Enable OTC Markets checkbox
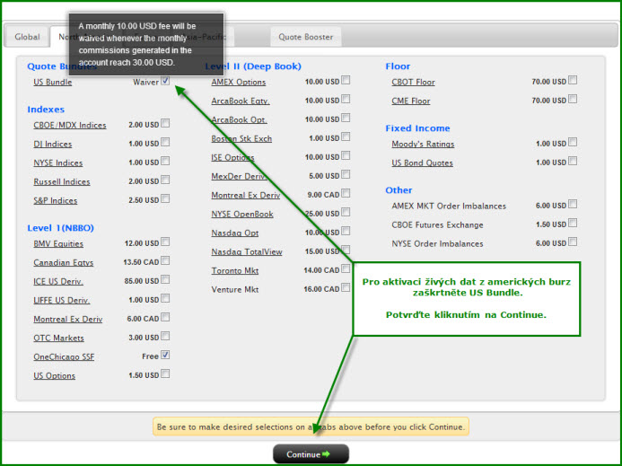 [165, 336]
